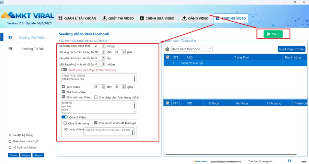
Task: Open the QUẢN LÍ TÀI KHOẢN tab
Action: click(x=77, y=18)
